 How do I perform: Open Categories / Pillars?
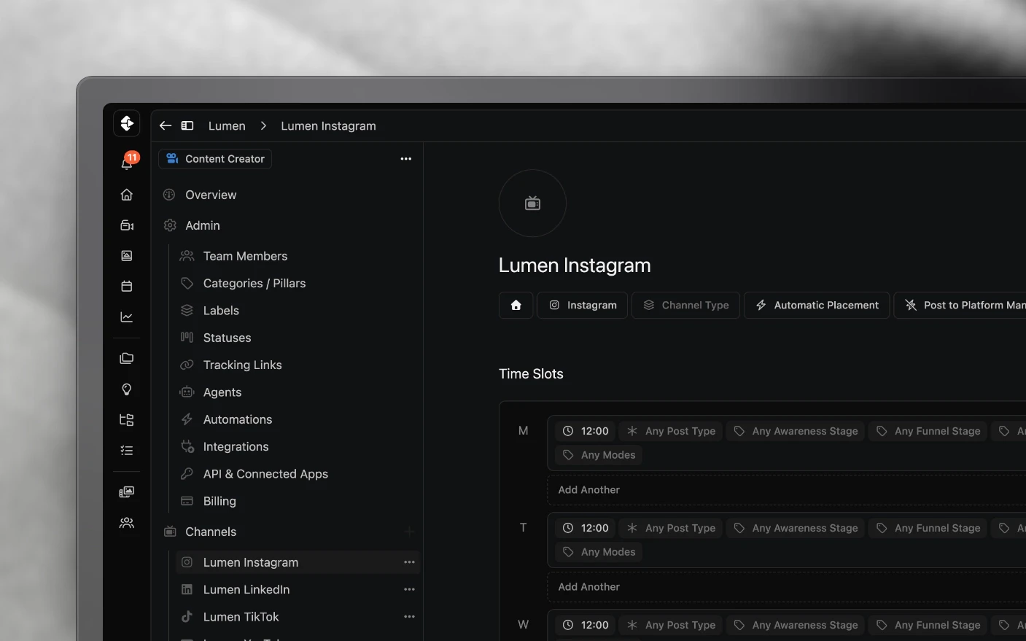click(254, 284)
